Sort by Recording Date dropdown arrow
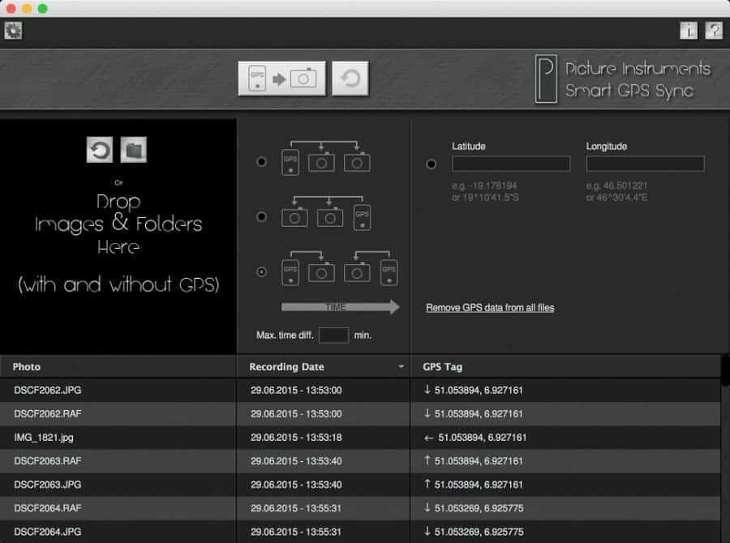 [x=401, y=366]
